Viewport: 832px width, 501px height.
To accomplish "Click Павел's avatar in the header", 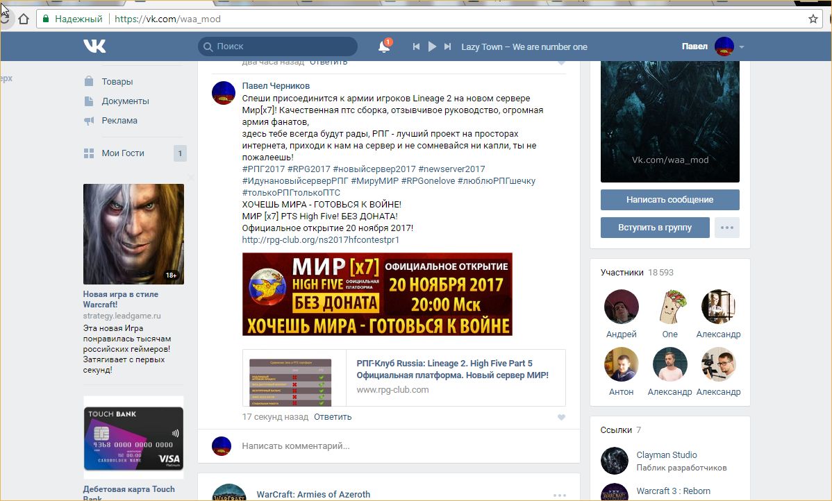I will (x=724, y=46).
